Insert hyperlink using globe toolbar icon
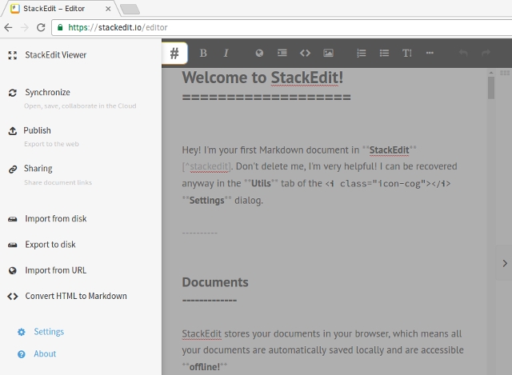The height and width of the screenshot is (375, 512). pos(259,53)
